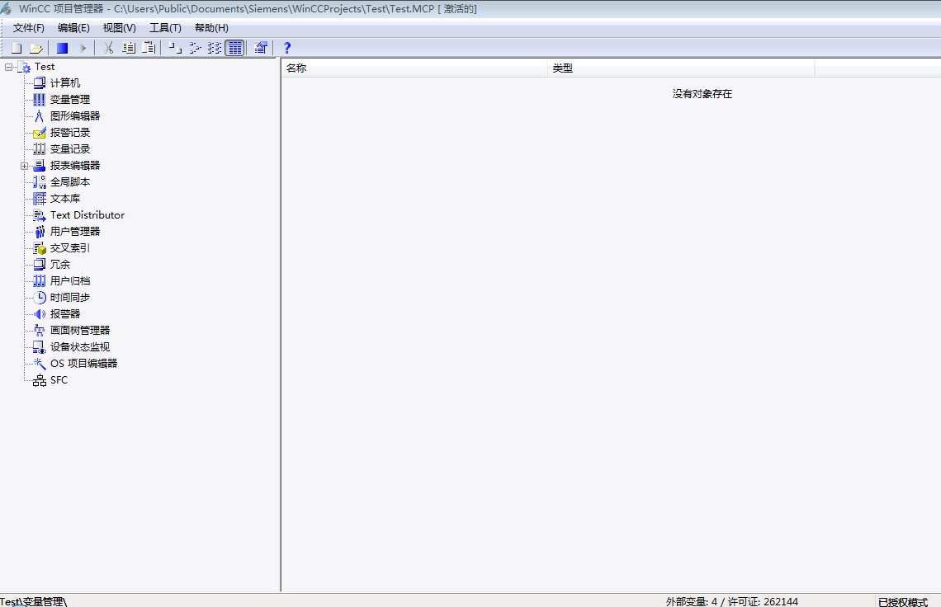Open the 工具(T) menu
Viewport: 941px width, 607px height.
coord(165,28)
